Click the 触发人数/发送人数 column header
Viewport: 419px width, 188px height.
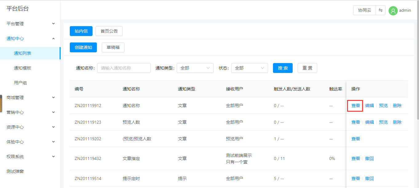[x=292, y=89]
